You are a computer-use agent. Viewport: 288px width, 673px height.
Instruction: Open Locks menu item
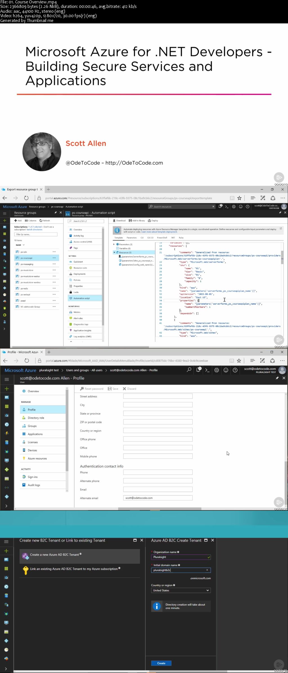[85, 292]
